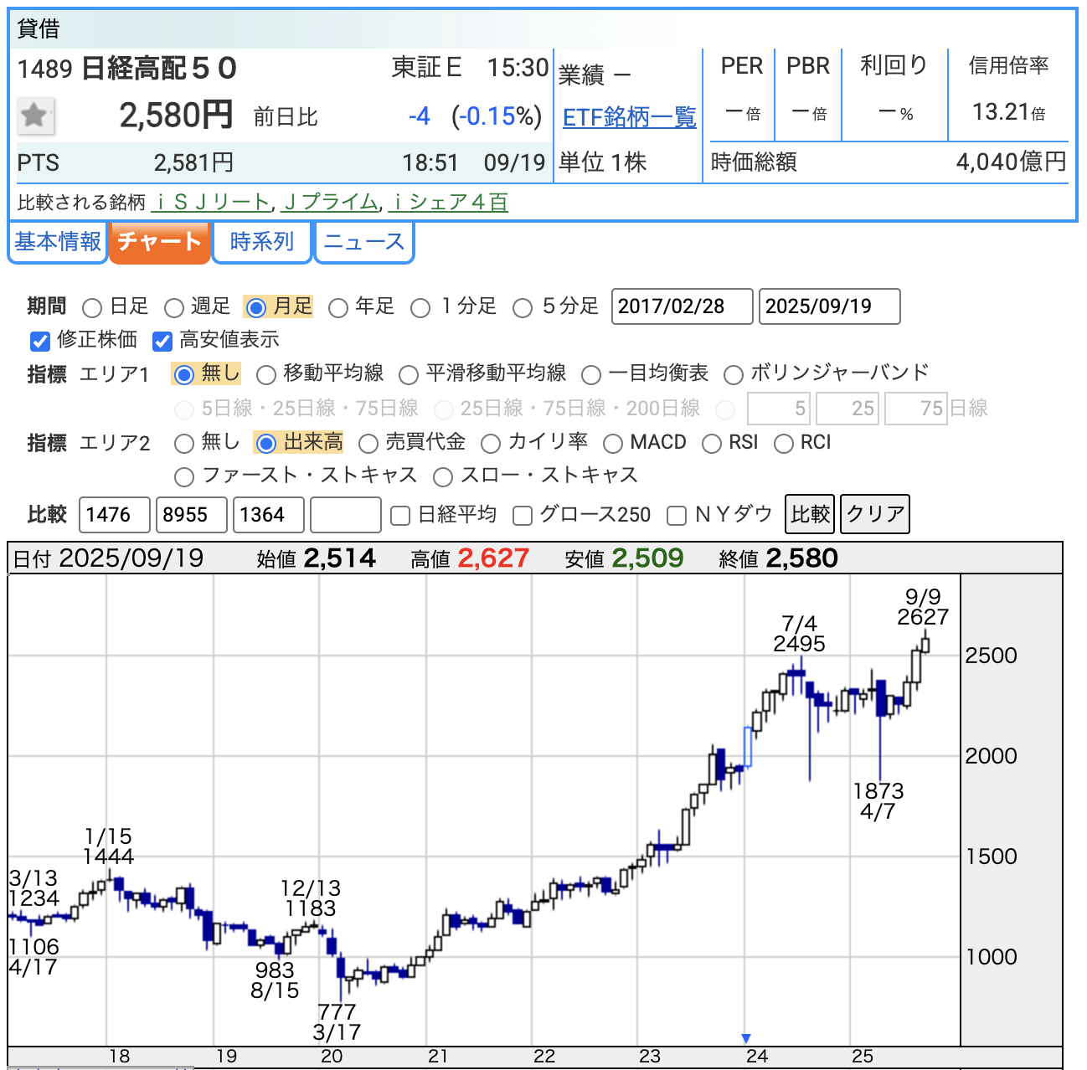The height and width of the screenshot is (1070, 1087).
Task: Click the クリア button
Action: (874, 514)
